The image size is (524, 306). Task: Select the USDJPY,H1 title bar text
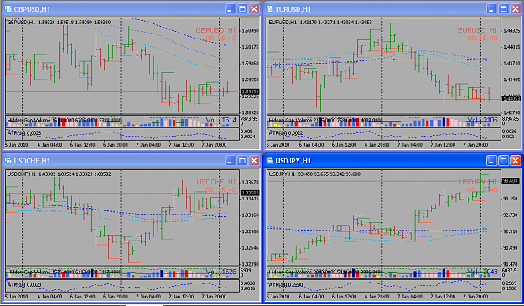293,161
